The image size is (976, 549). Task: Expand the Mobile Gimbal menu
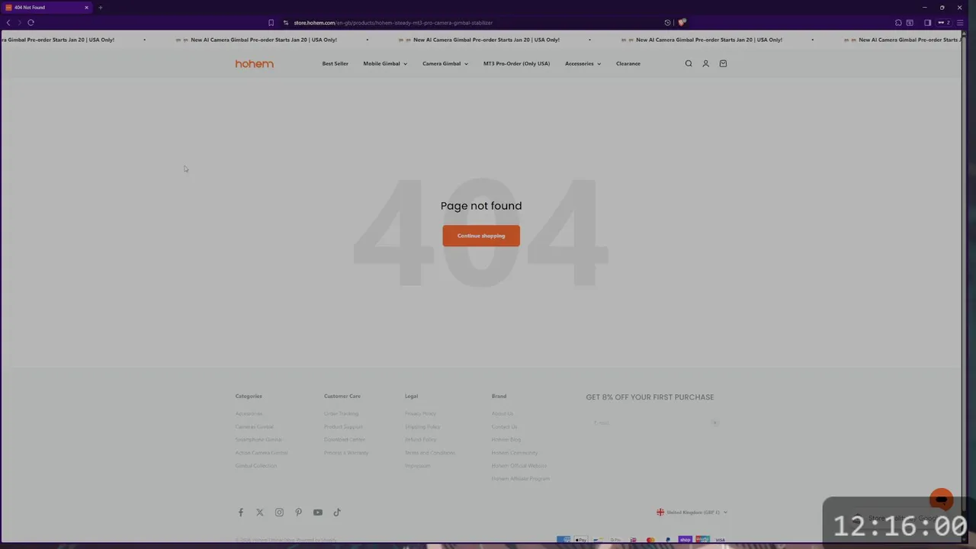[x=385, y=64]
